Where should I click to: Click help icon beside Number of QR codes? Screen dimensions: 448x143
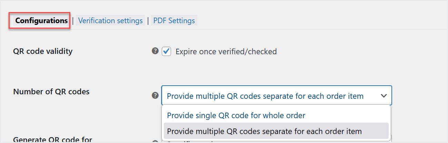point(155,96)
